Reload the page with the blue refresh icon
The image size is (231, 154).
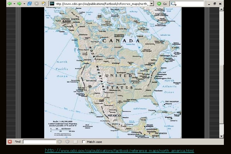click(x=29, y=3)
